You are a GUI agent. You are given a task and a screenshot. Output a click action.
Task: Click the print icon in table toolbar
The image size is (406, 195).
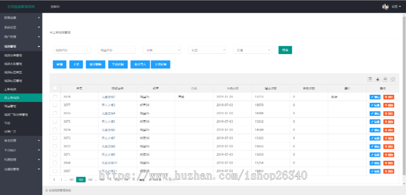(385, 79)
